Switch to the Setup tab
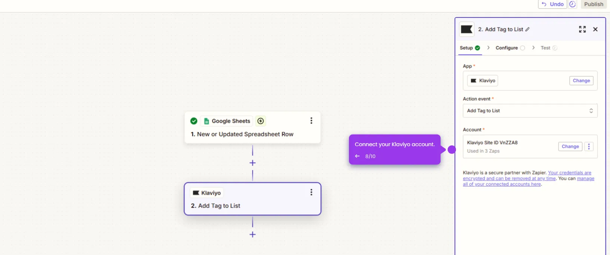610x255 pixels. point(470,48)
